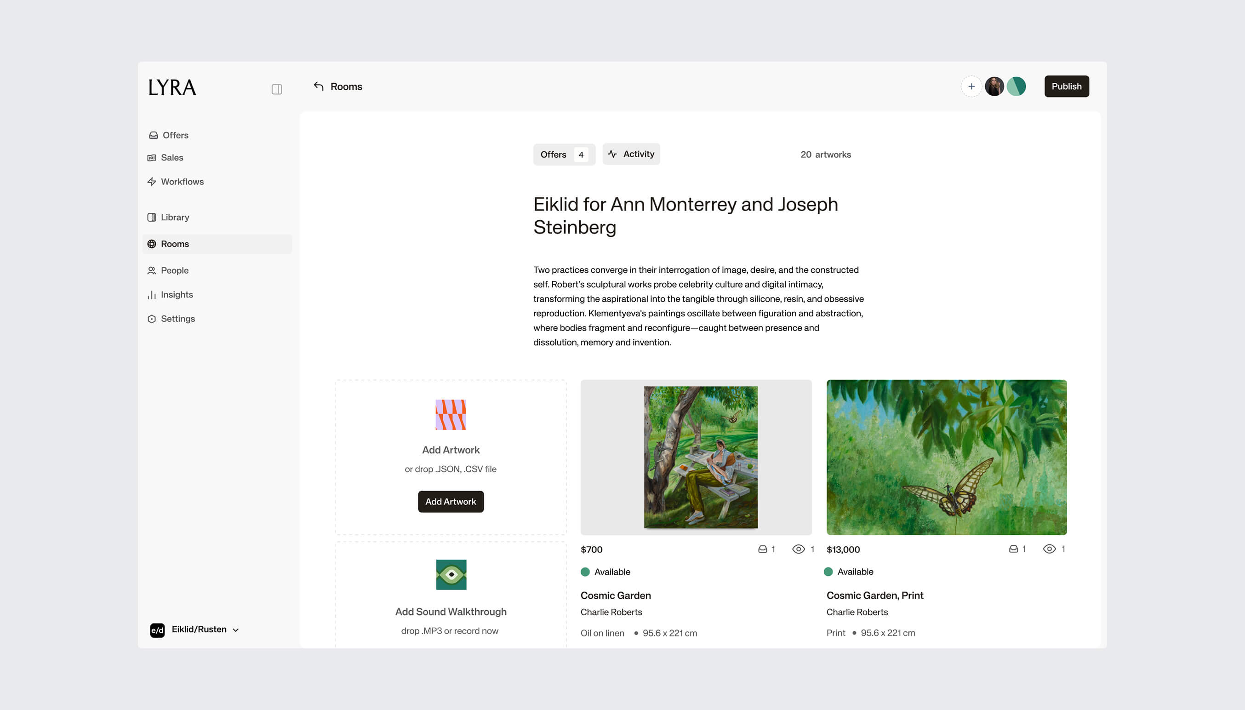
Task: Click 'or drop .JSON, .CSV file' text
Action: pyautogui.click(x=451, y=469)
